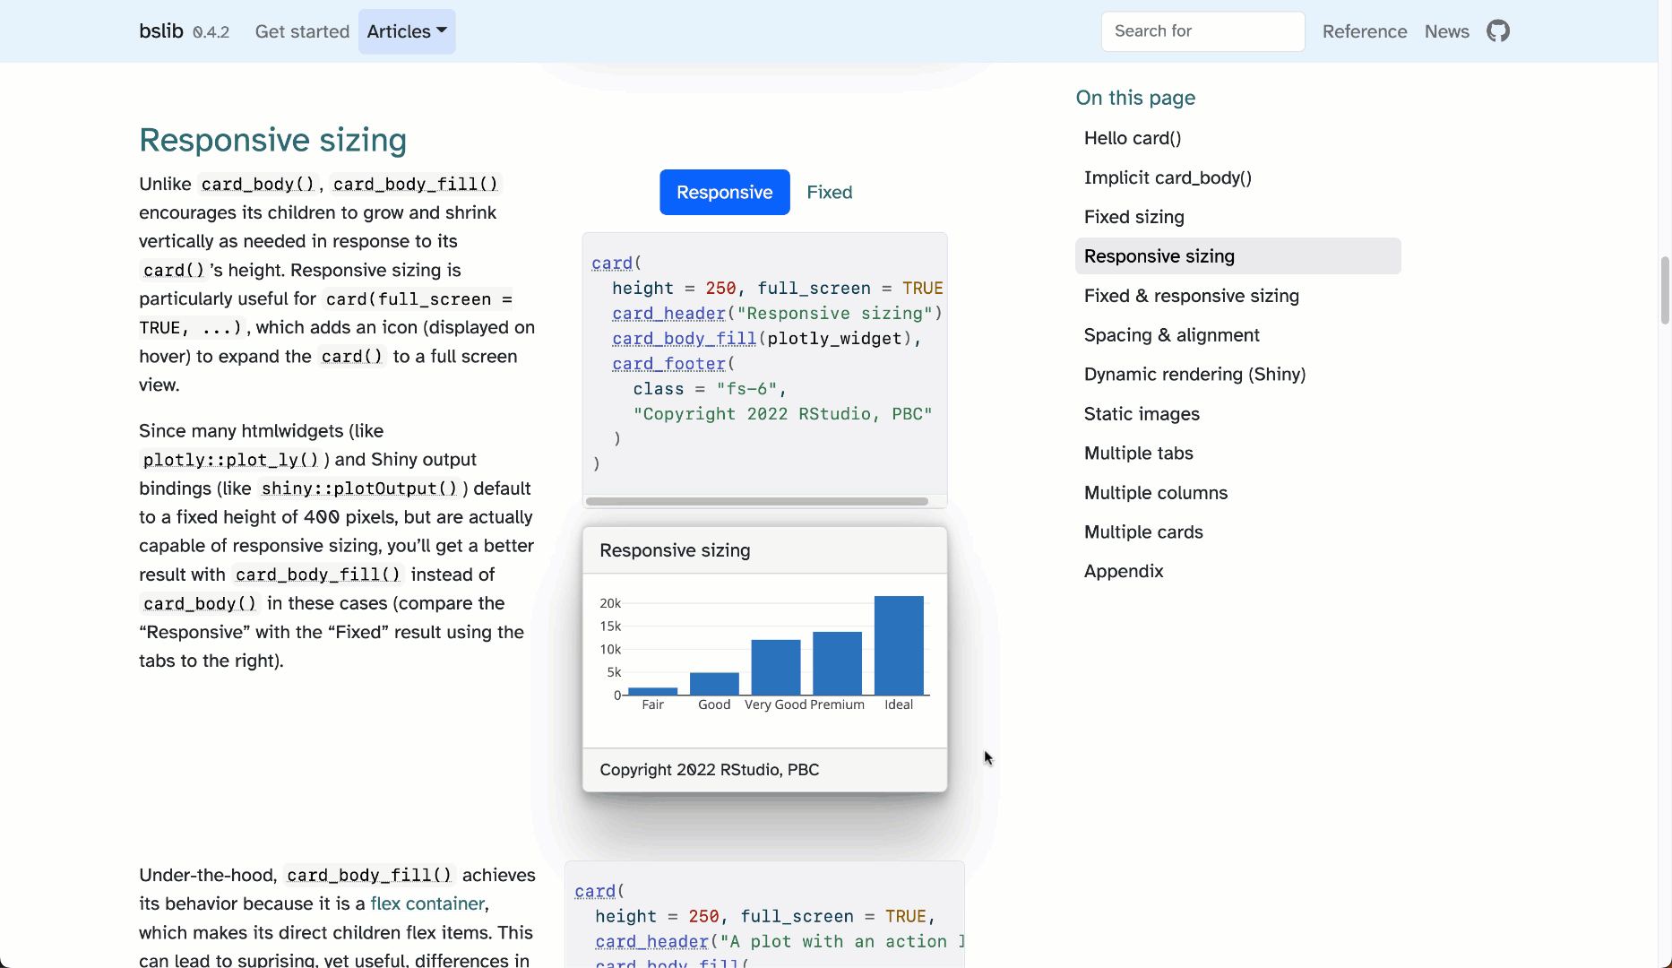Go to Multiple tabs section
The image size is (1672, 968).
point(1138,454)
